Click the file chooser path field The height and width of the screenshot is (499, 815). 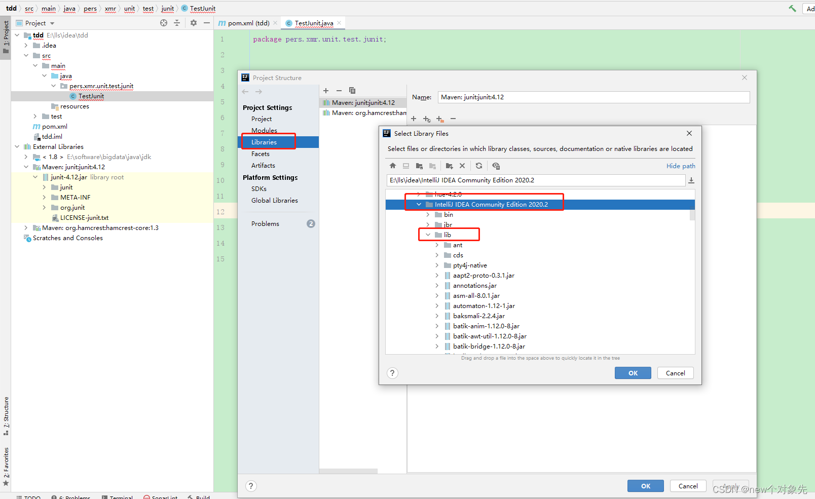click(536, 180)
